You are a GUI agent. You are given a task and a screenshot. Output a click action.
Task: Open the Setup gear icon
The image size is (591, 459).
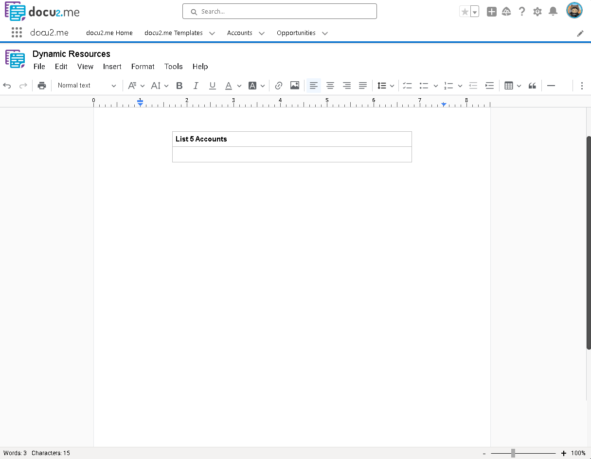(x=537, y=12)
